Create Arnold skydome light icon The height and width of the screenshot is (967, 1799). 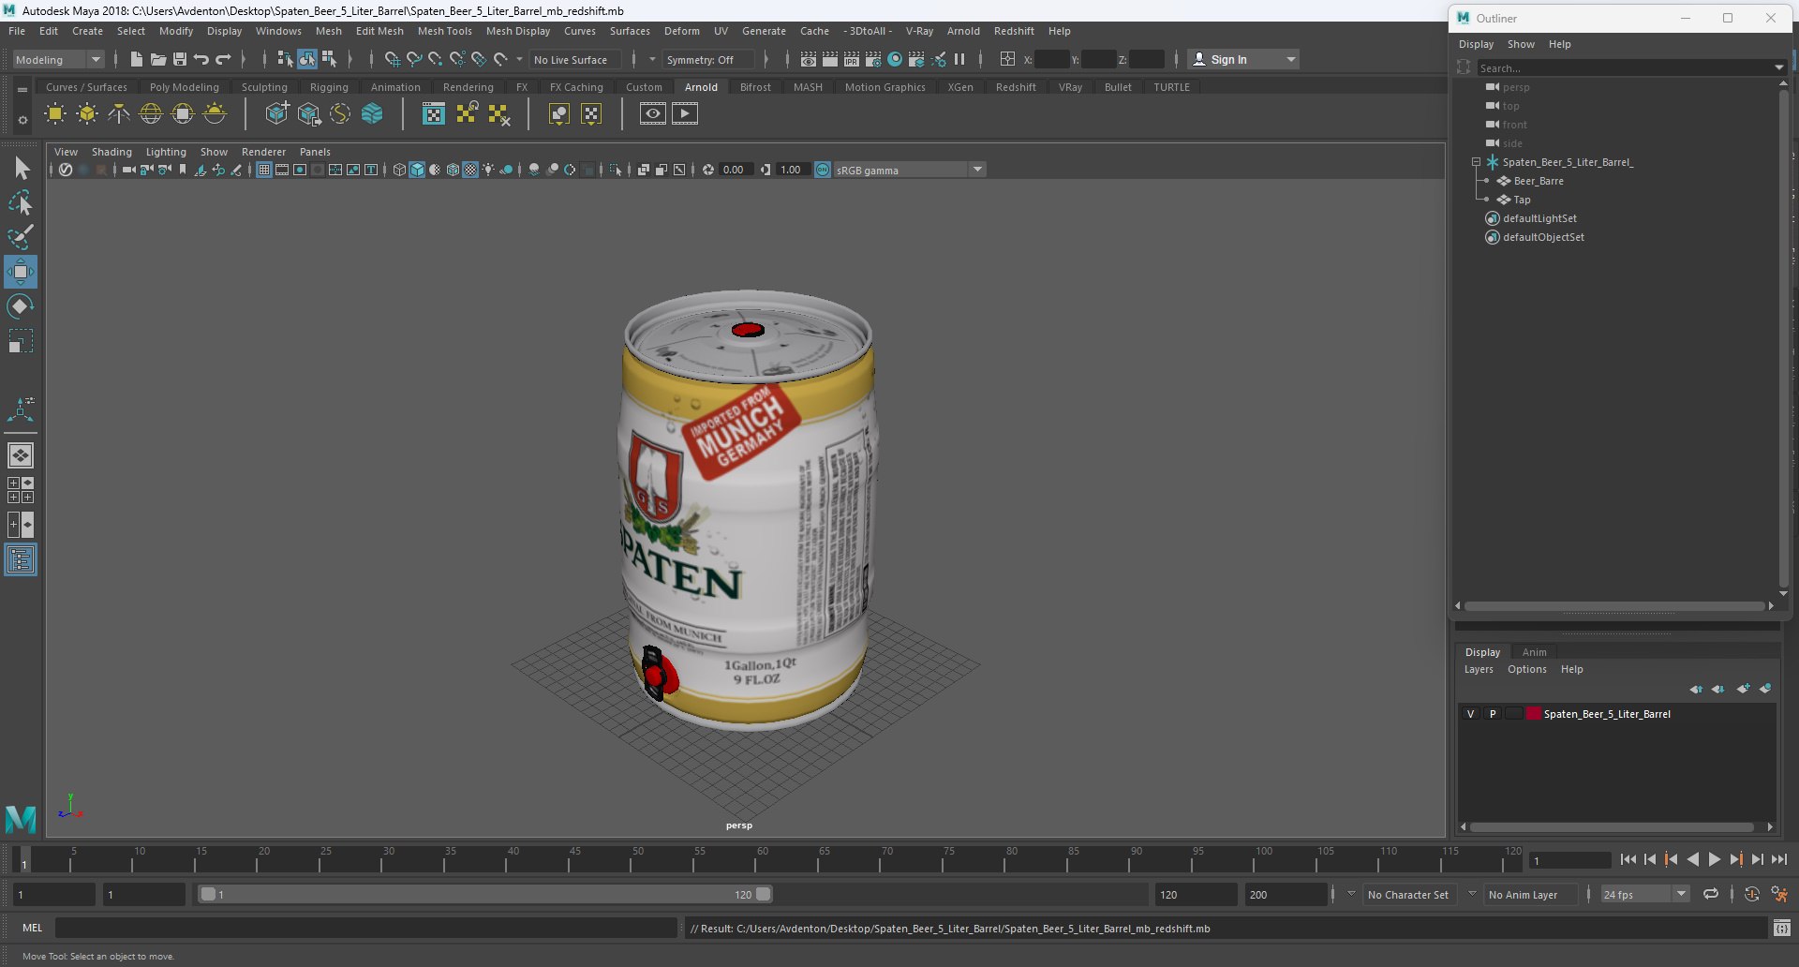click(x=151, y=114)
